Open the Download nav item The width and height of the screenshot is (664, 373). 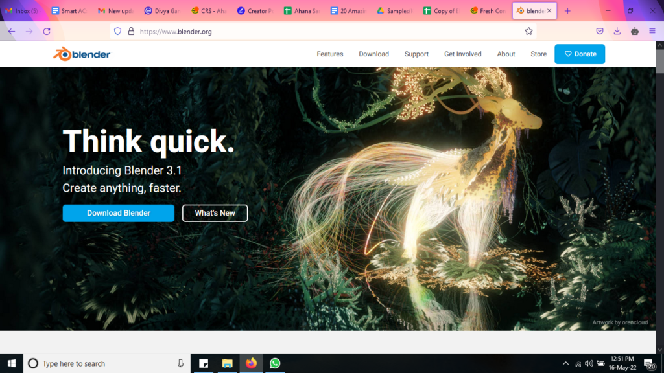tap(374, 54)
